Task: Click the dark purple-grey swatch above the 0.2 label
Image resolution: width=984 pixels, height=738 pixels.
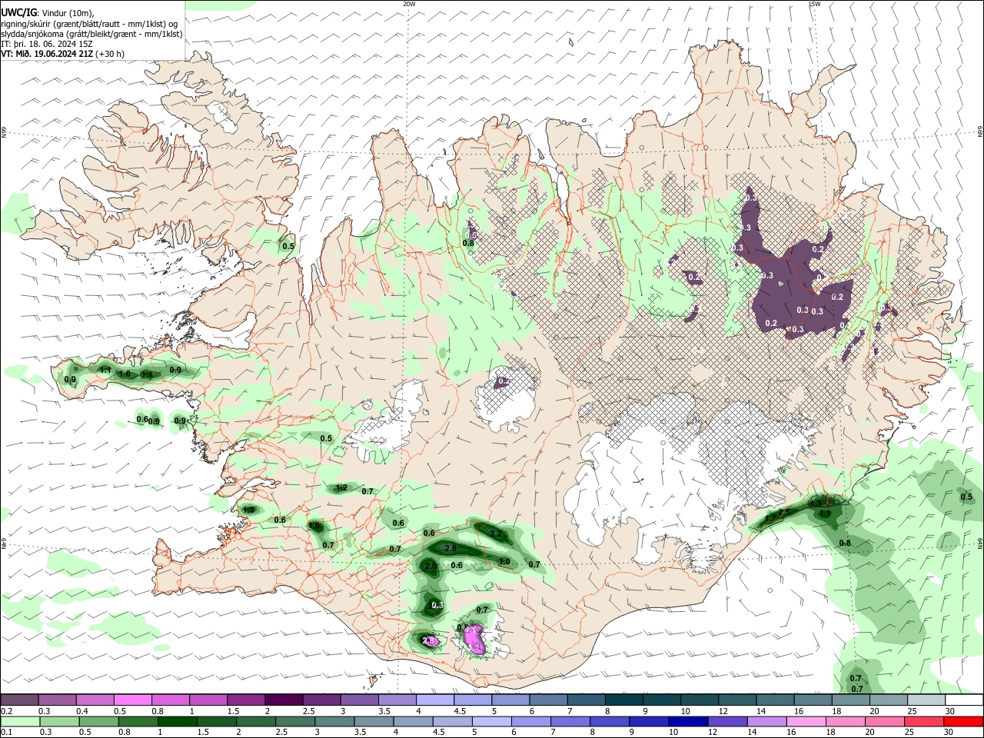Action: click(x=19, y=700)
